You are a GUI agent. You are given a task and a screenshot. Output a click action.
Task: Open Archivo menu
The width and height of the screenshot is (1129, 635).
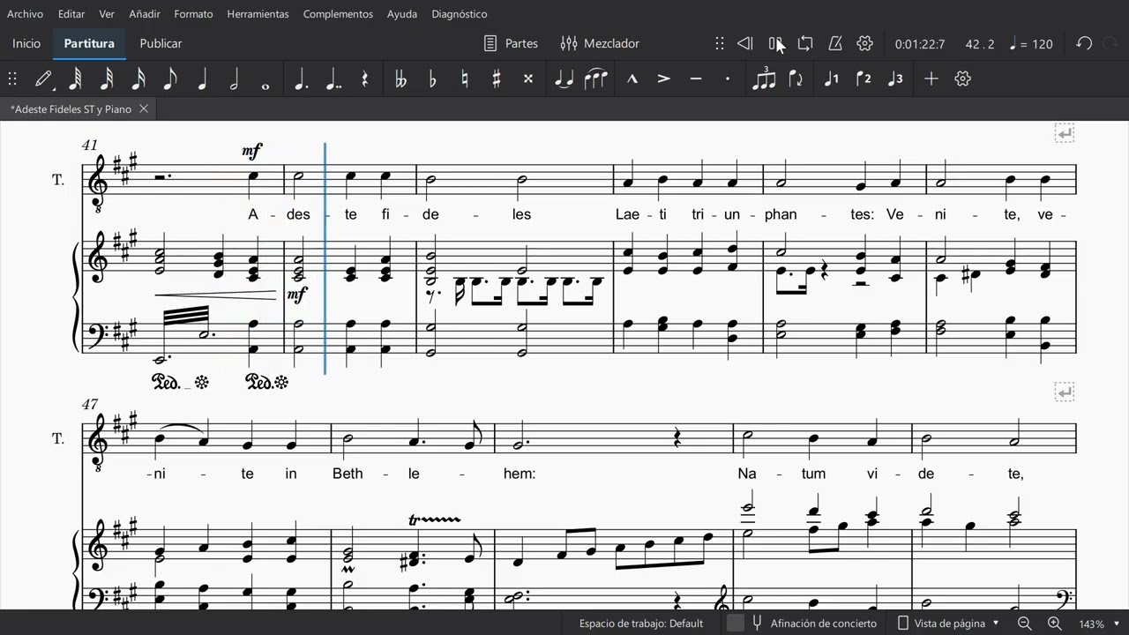coord(25,14)
